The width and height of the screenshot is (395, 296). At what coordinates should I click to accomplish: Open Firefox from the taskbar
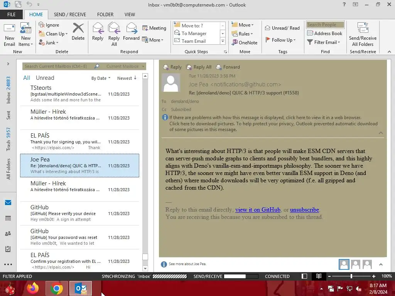pos(33,288)
